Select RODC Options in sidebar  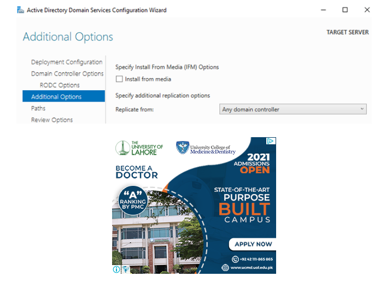tap(60, 85)
